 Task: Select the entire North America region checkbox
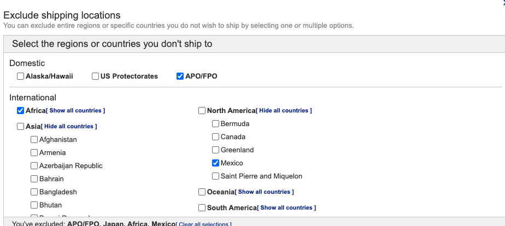click(x=202, y=111)
